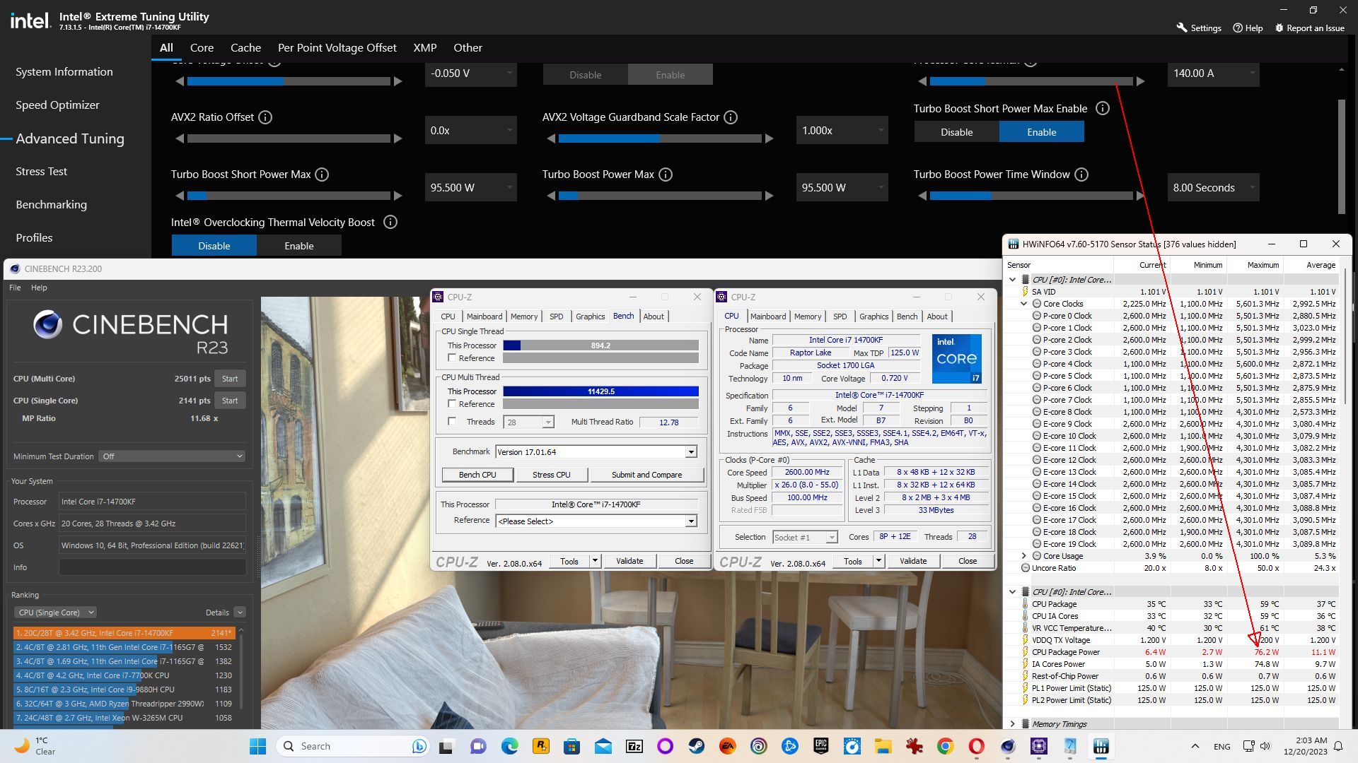
Task: Switch to Per Point Voltage Offset tab
Action: [x=337, y=48]
